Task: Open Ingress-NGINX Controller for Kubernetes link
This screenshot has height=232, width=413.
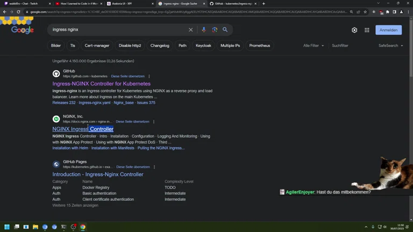Action: point(101,84)
